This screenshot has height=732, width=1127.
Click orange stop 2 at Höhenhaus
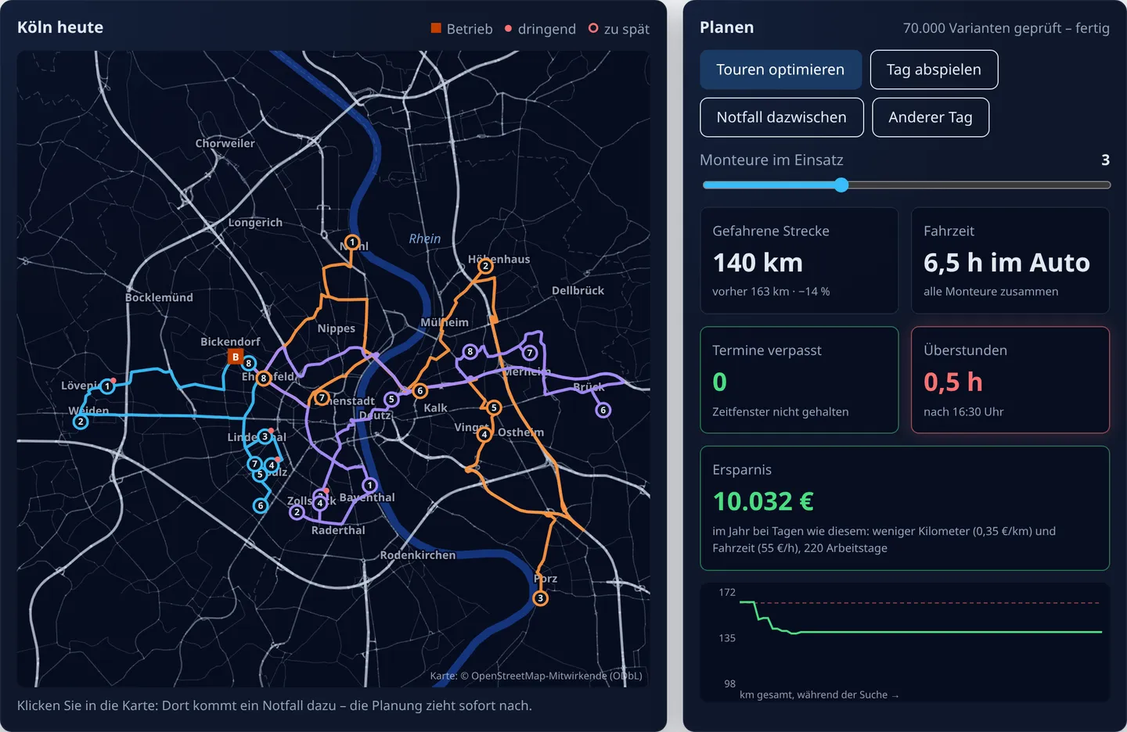click(485, 266)
